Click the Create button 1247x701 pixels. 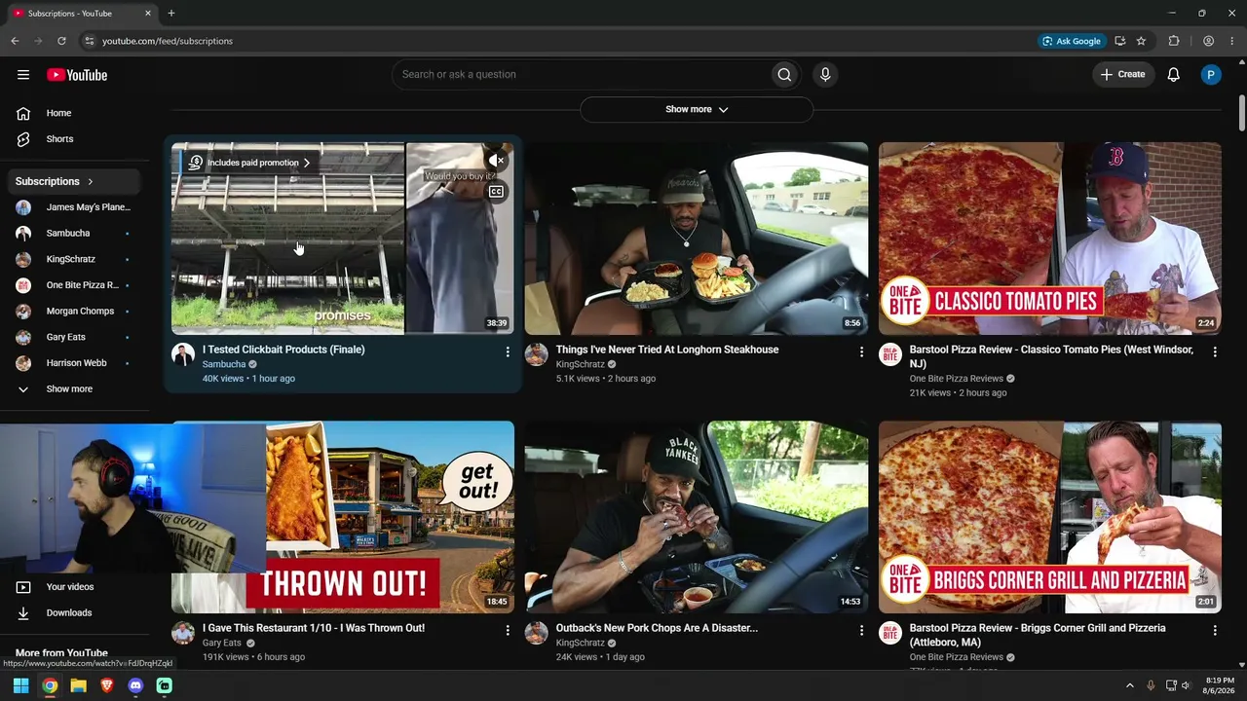[1123, 74]
